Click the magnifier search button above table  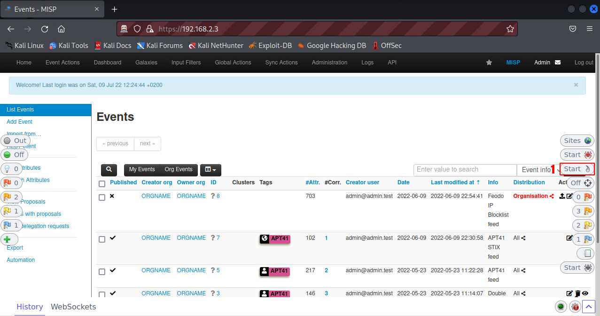pos(109,170)
